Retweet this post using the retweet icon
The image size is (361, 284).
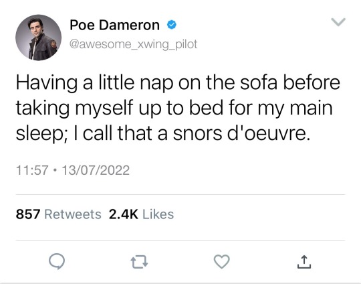coord(139,262)
